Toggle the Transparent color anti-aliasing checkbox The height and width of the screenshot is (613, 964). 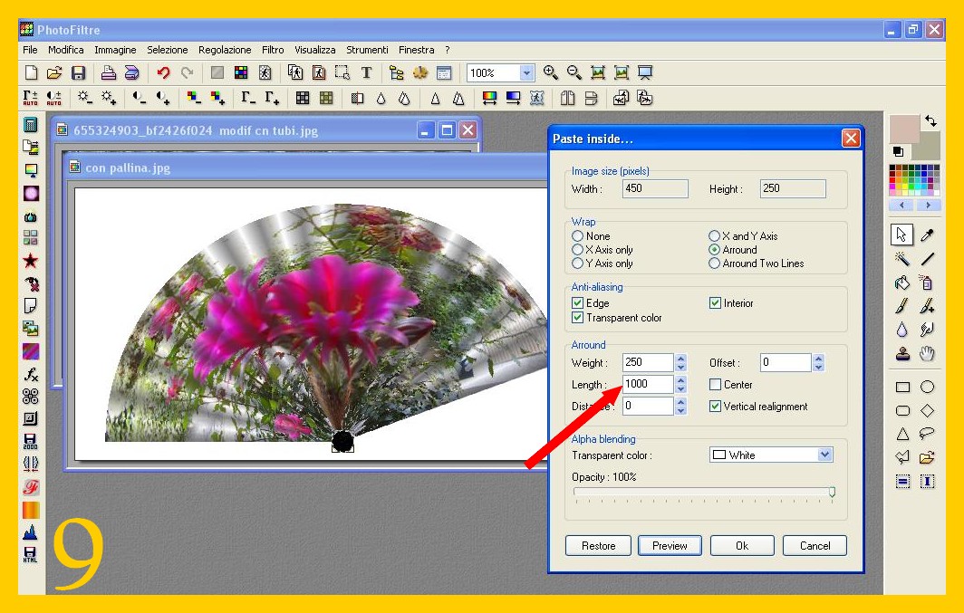578,318
